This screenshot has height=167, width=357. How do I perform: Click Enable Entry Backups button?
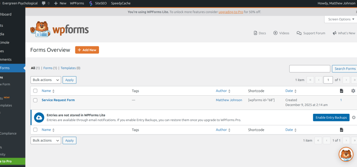click(x=331, y=118)
